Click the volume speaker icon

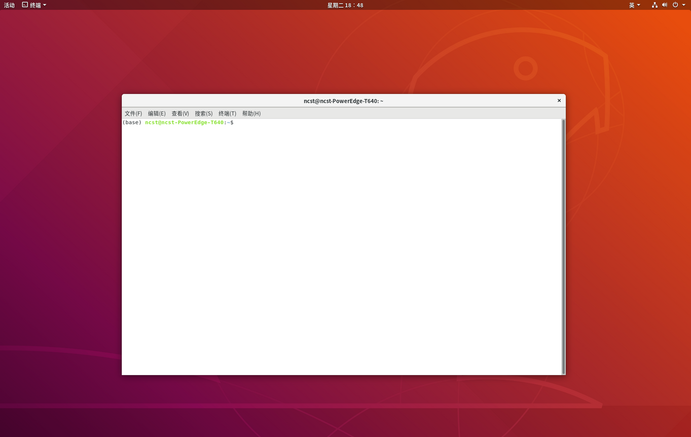click(x=665, y=5)
